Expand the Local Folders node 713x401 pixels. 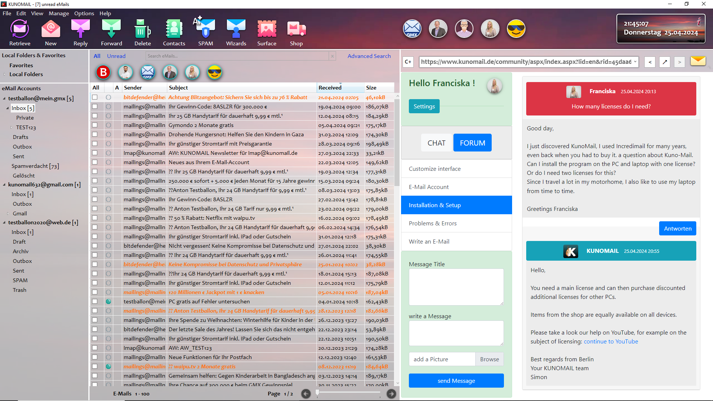pos(4,74)
